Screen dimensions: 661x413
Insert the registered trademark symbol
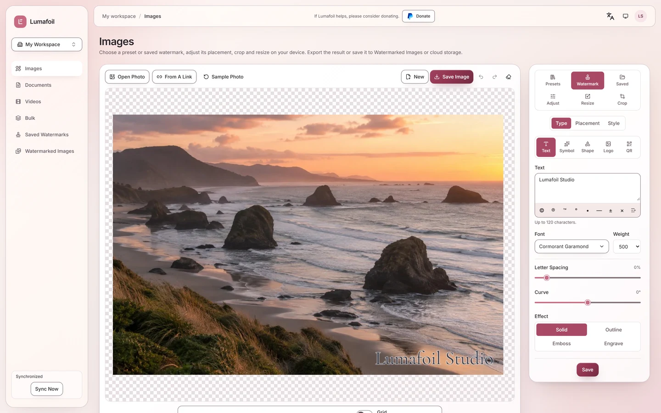pos(553,211)
